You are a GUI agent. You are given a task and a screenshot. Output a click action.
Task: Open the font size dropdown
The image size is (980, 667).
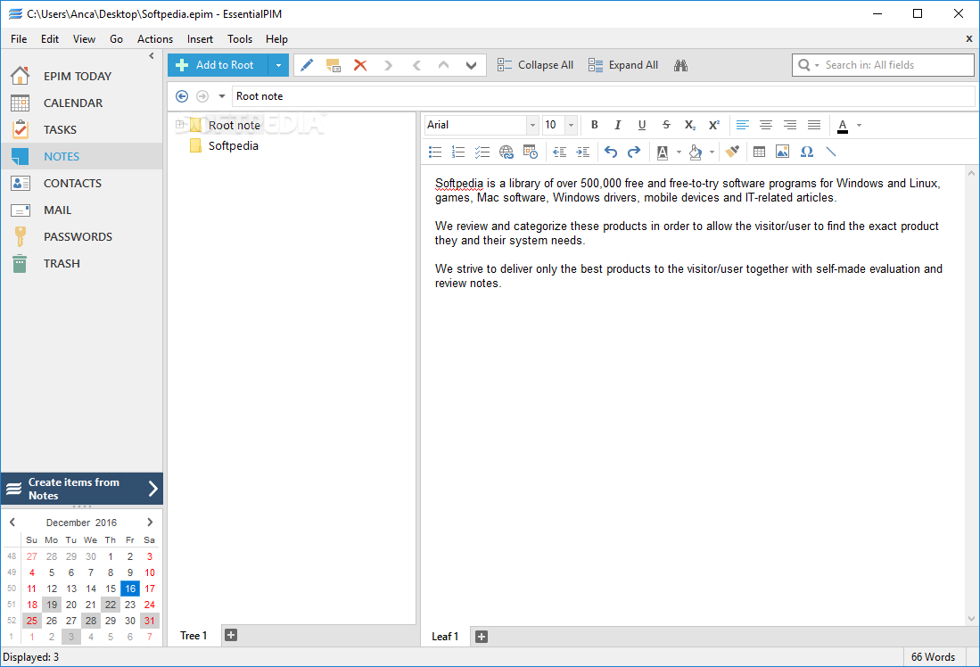[571, 125]
